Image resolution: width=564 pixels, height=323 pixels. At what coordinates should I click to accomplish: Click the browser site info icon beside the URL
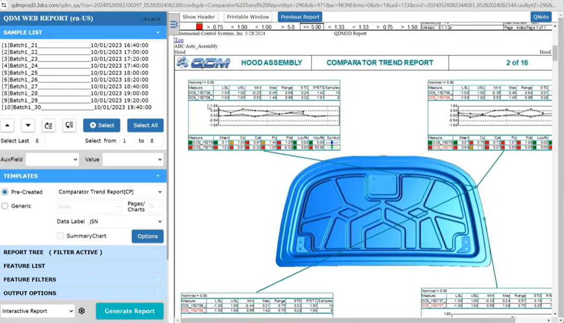tap(4, 5)
